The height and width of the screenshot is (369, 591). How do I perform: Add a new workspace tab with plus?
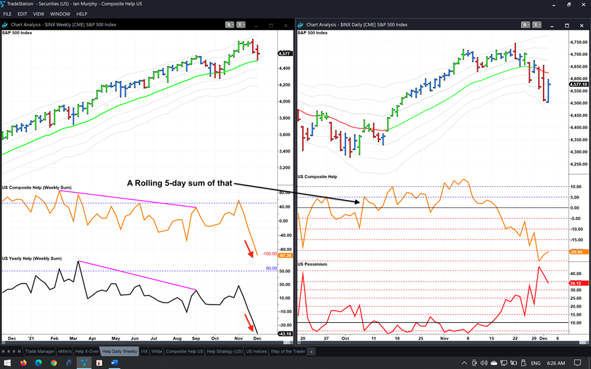[311, 352]
